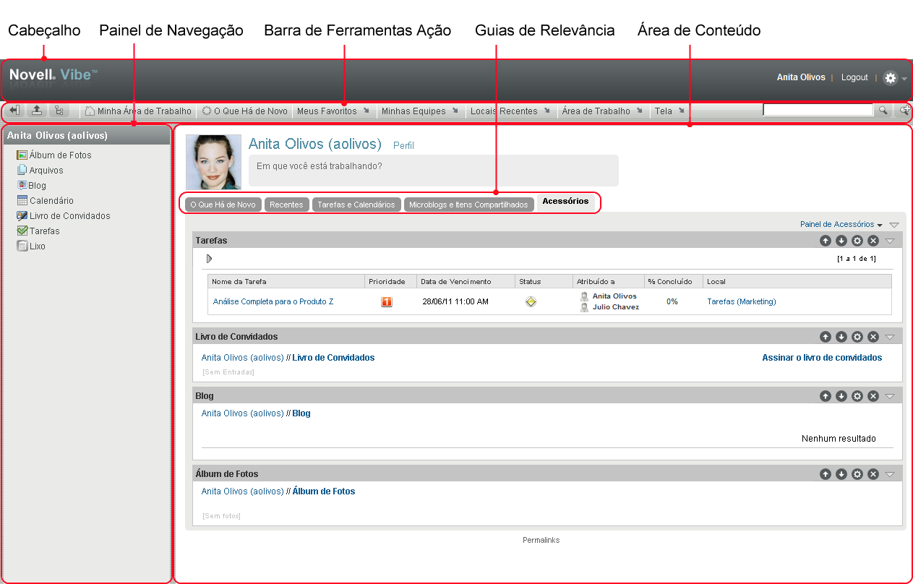Click Anita Olivos profile photo thumbnail
The height and width of the screenshot is (584, 913).
(x=213, y=162)
